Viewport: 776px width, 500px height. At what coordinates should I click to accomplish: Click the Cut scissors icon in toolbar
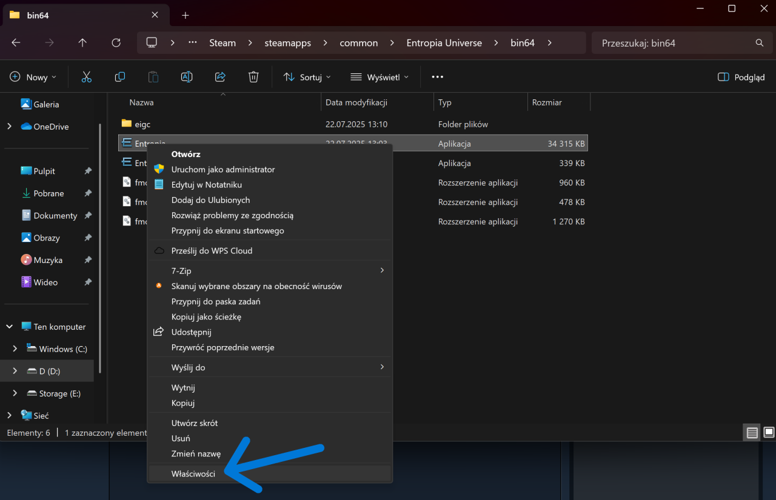pos(86,77)
